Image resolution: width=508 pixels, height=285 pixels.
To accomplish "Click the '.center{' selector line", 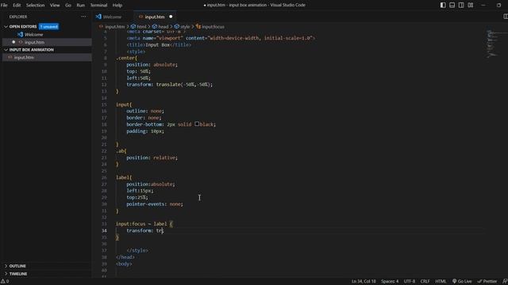I will 126,58.
